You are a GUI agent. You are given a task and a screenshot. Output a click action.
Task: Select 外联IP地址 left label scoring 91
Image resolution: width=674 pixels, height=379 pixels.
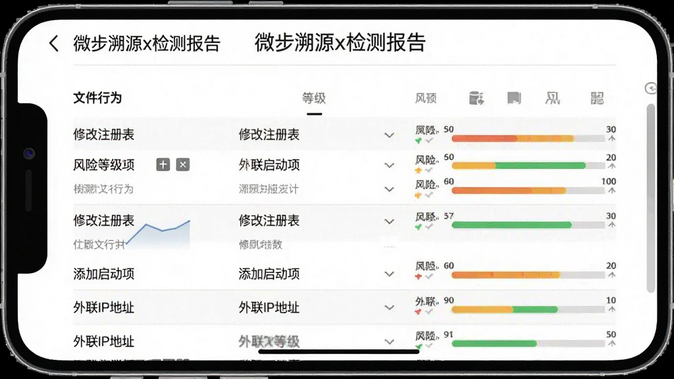tap(103, 341)
